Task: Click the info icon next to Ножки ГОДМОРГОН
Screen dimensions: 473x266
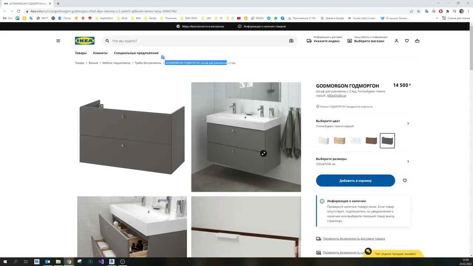Action: 318,106
